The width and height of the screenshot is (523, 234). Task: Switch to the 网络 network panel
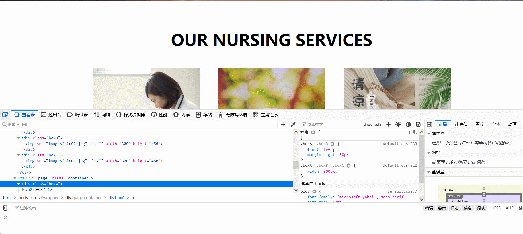(x=102, y=115)
